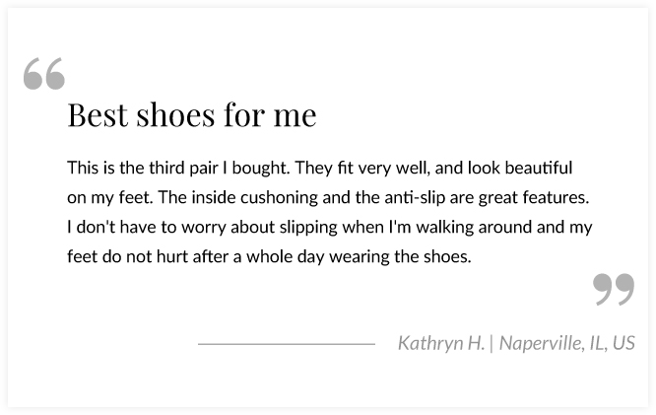Viewport: 656px width, 415px height.
Task: Click the opening quotation mark icon
Action: pyautogui.click(x=44, y=74)
